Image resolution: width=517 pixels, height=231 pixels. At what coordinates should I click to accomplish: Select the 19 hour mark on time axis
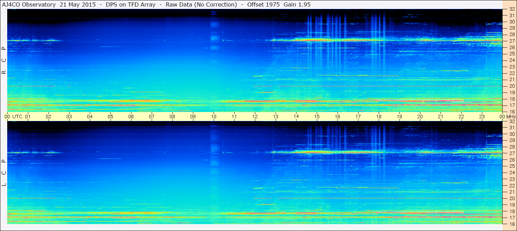399,117
